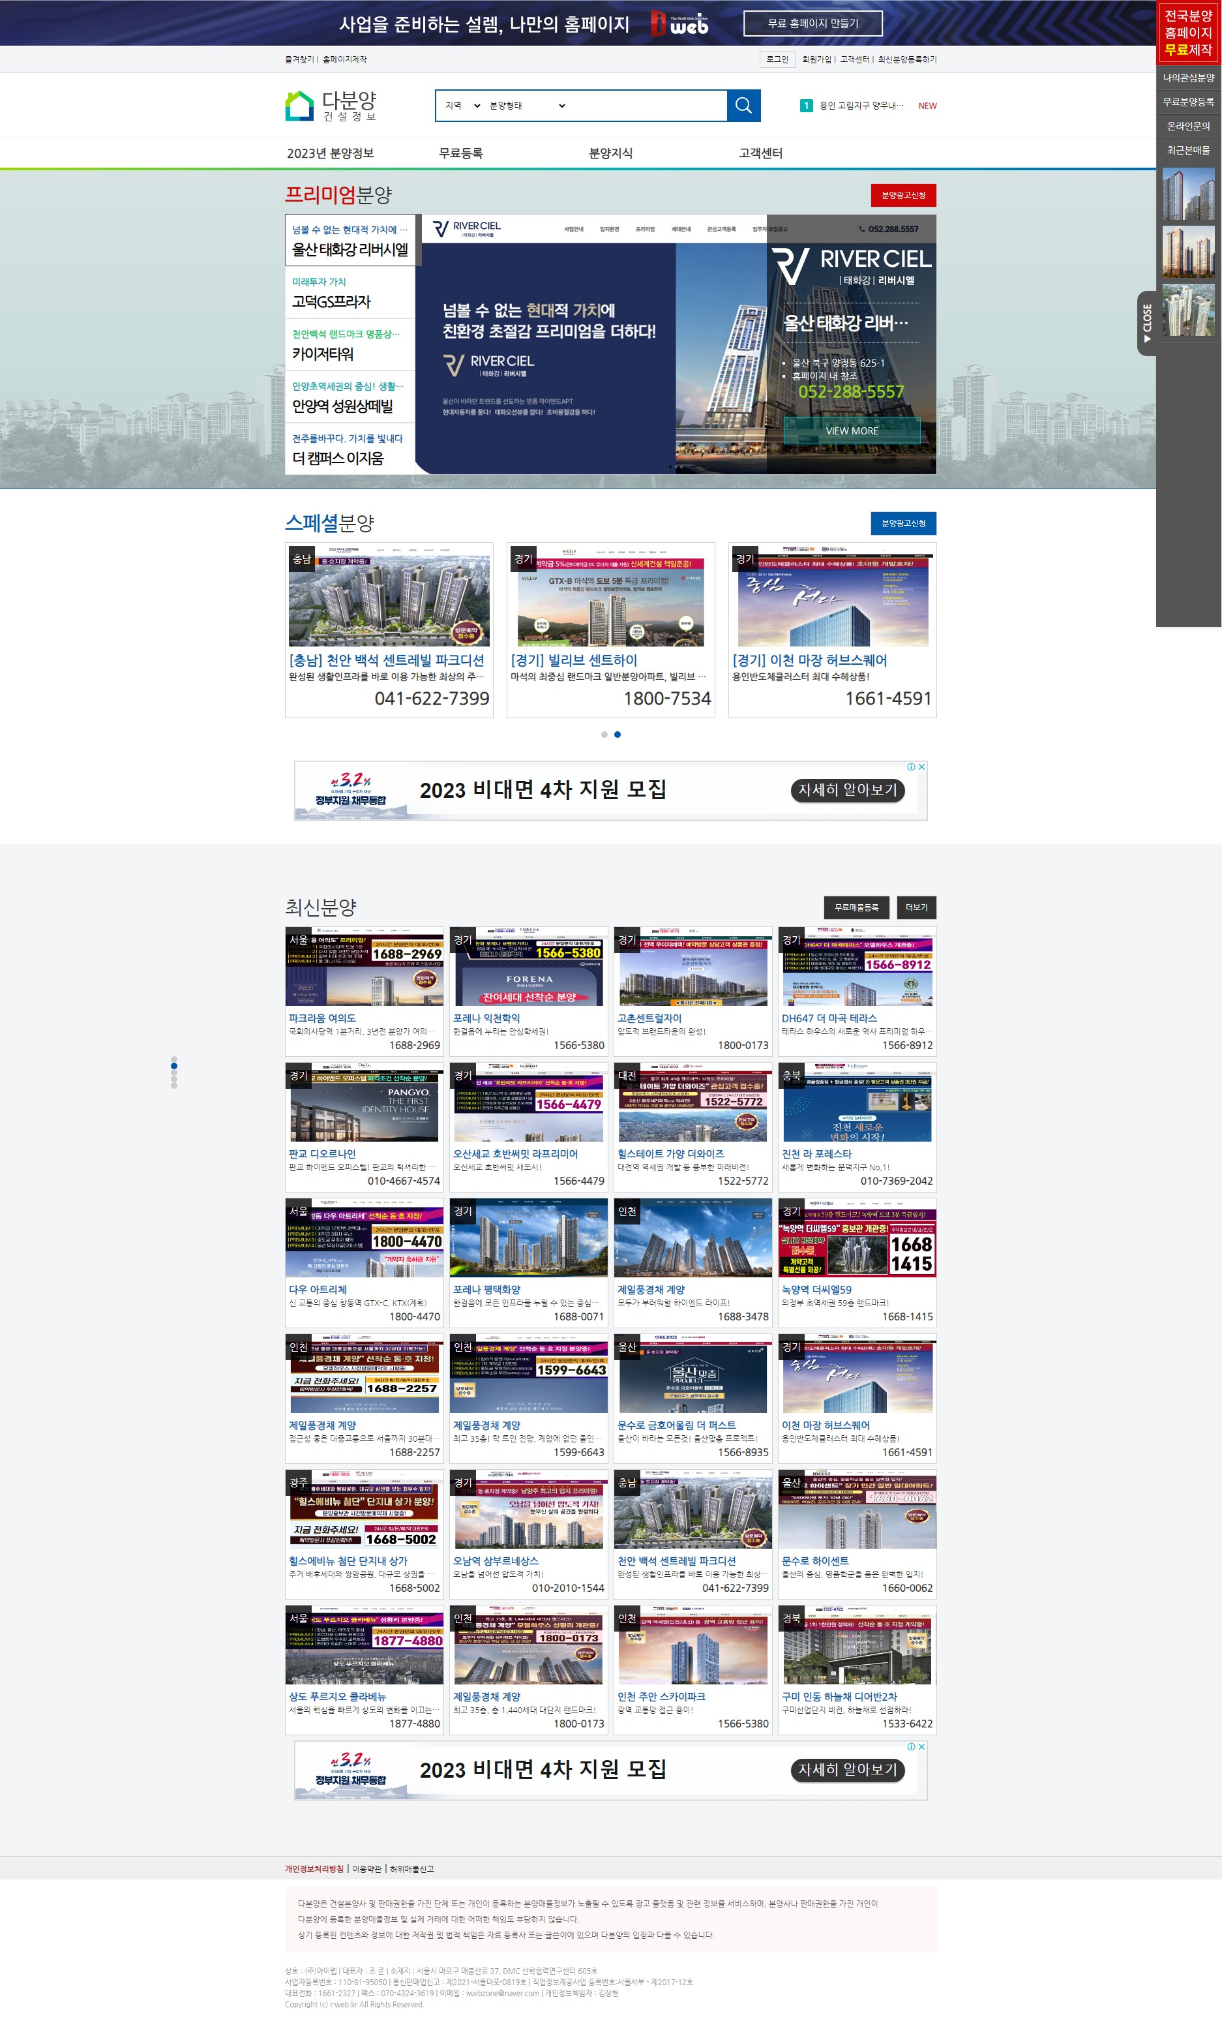Click 전국분양 홈페이지 무료제작 sidebar banner
Screen dimensions: 1222x2023
pyautogui.click(x=1188, y=33)
